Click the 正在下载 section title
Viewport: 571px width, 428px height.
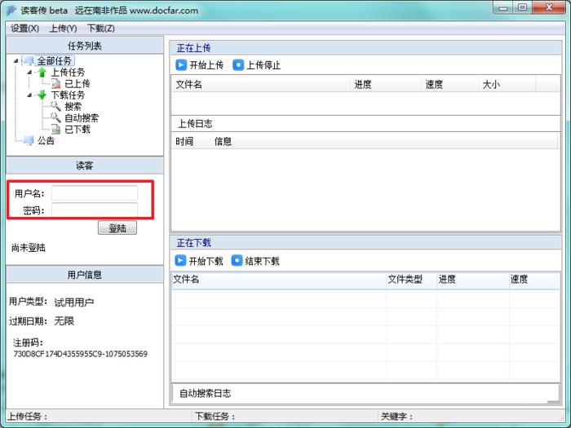(x=194, y=243)
